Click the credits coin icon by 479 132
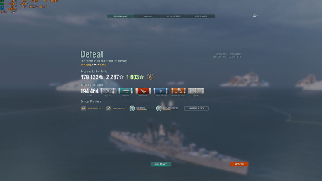Viewport: 322px width, 181px height. 101,77
